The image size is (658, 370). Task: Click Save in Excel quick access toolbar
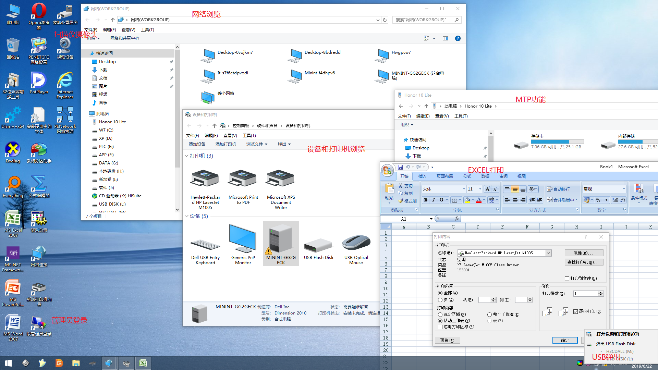click(x=400, y=167)
